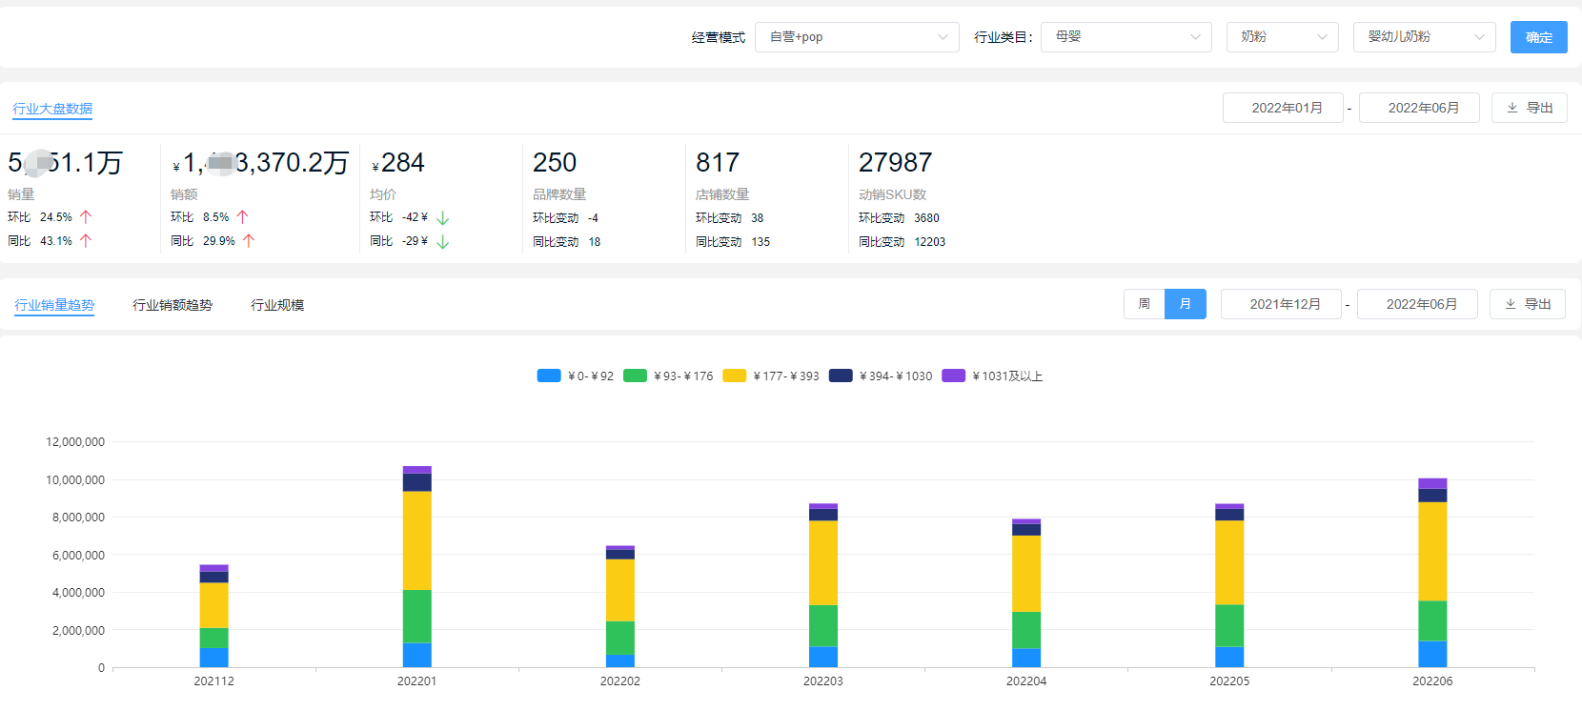Toggle the green ¥93-¥176 legend series
1582x711 pixels.
(x=636, y=376)
